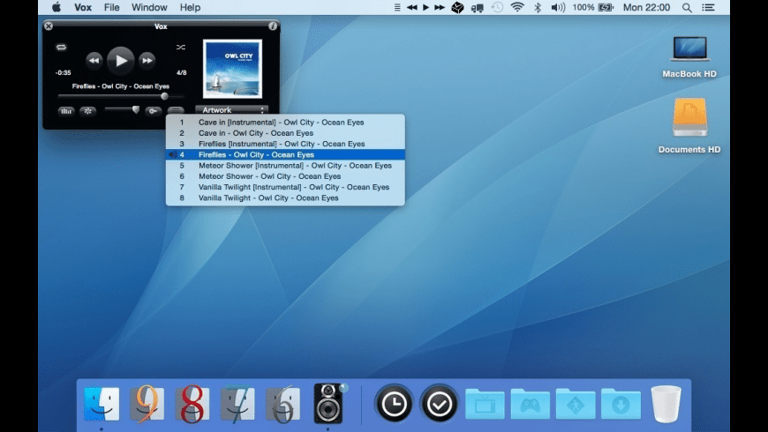Click the delivery truck icon in the menu bar
Image resolution: width=768 pixels, height=432 pixels.
478,7
